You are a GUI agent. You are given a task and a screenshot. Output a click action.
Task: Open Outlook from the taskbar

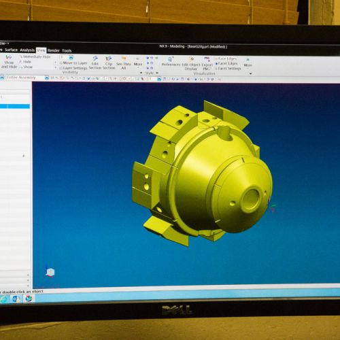pos(16,299)
